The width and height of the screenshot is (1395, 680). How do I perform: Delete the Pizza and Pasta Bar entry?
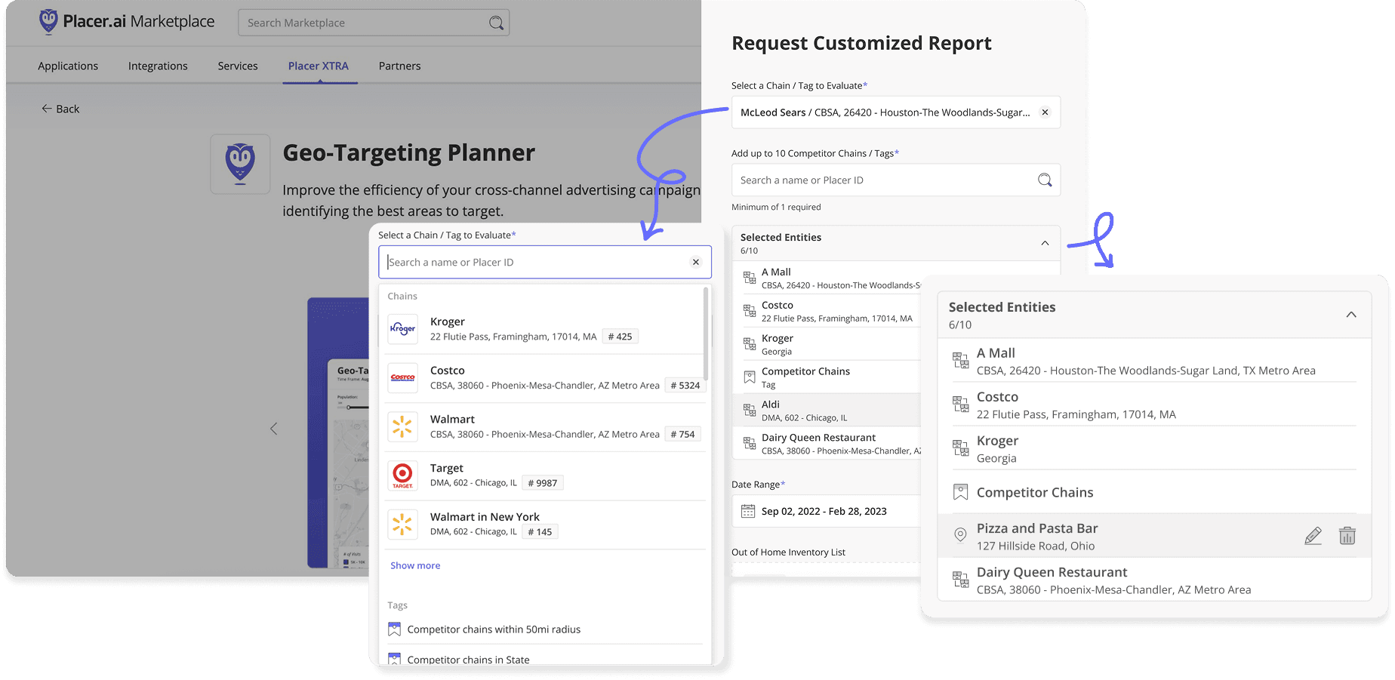pyautogui.click(x=1347, y=536)
